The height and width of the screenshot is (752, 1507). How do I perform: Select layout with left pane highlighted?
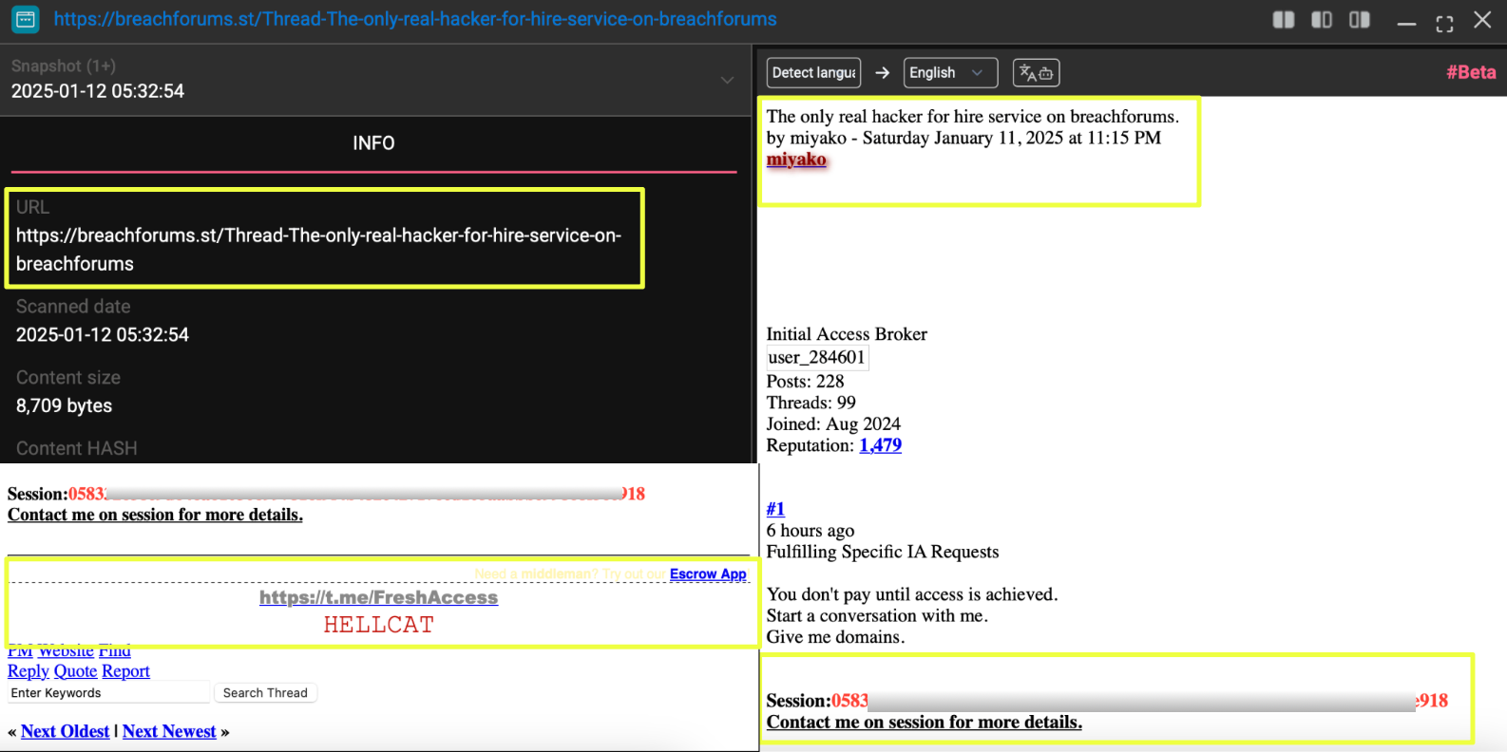point(1321,20)
